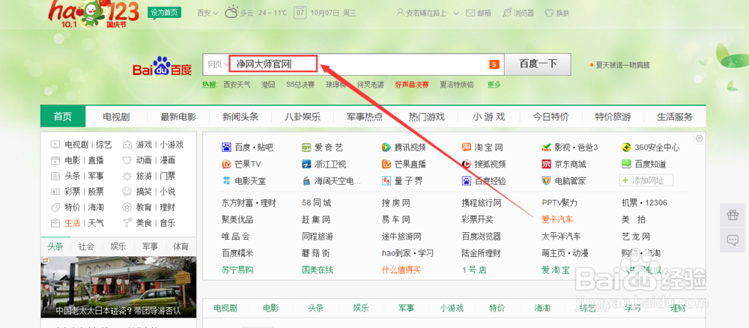Switch to the 社会 news tab
749x328 pixels.
pos(86,246)
